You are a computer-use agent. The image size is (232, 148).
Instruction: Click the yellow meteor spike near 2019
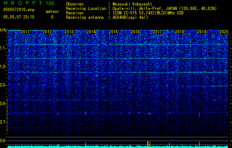[x=199, y=145]
